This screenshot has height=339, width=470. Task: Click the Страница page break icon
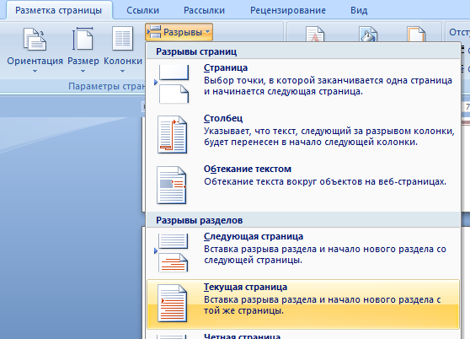coord(173,83)
